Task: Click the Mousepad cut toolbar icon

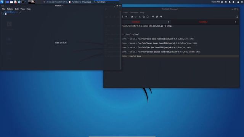Action: point(140,17)
